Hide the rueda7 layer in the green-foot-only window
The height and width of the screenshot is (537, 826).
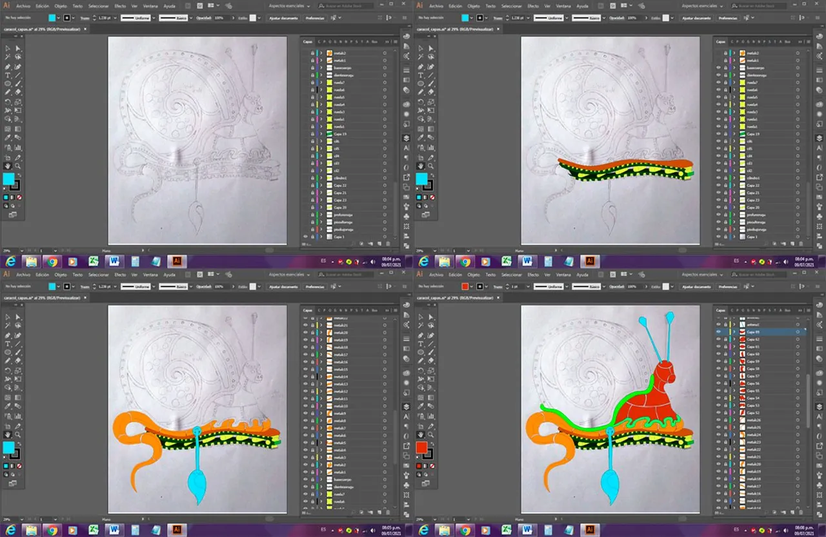[x=718, y=83]
